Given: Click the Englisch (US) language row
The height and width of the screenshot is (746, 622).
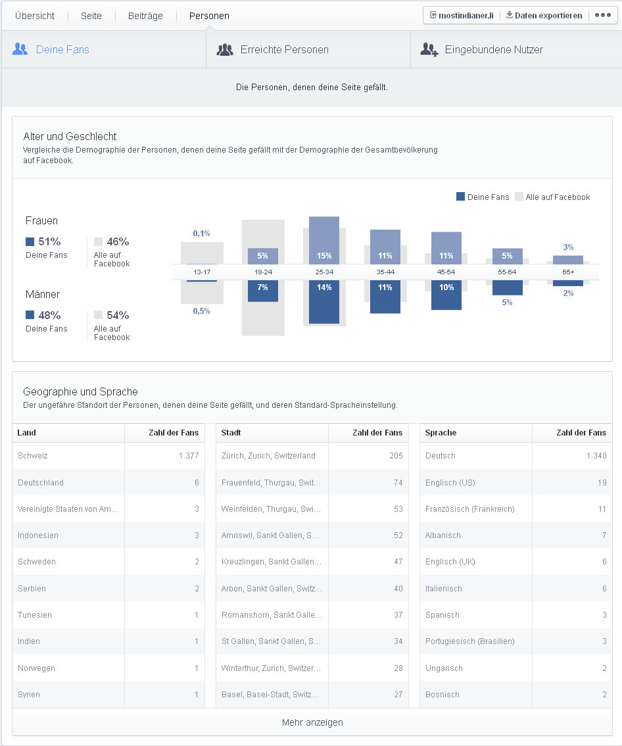Looking at the screenshot, I should [x=516, y=482].
